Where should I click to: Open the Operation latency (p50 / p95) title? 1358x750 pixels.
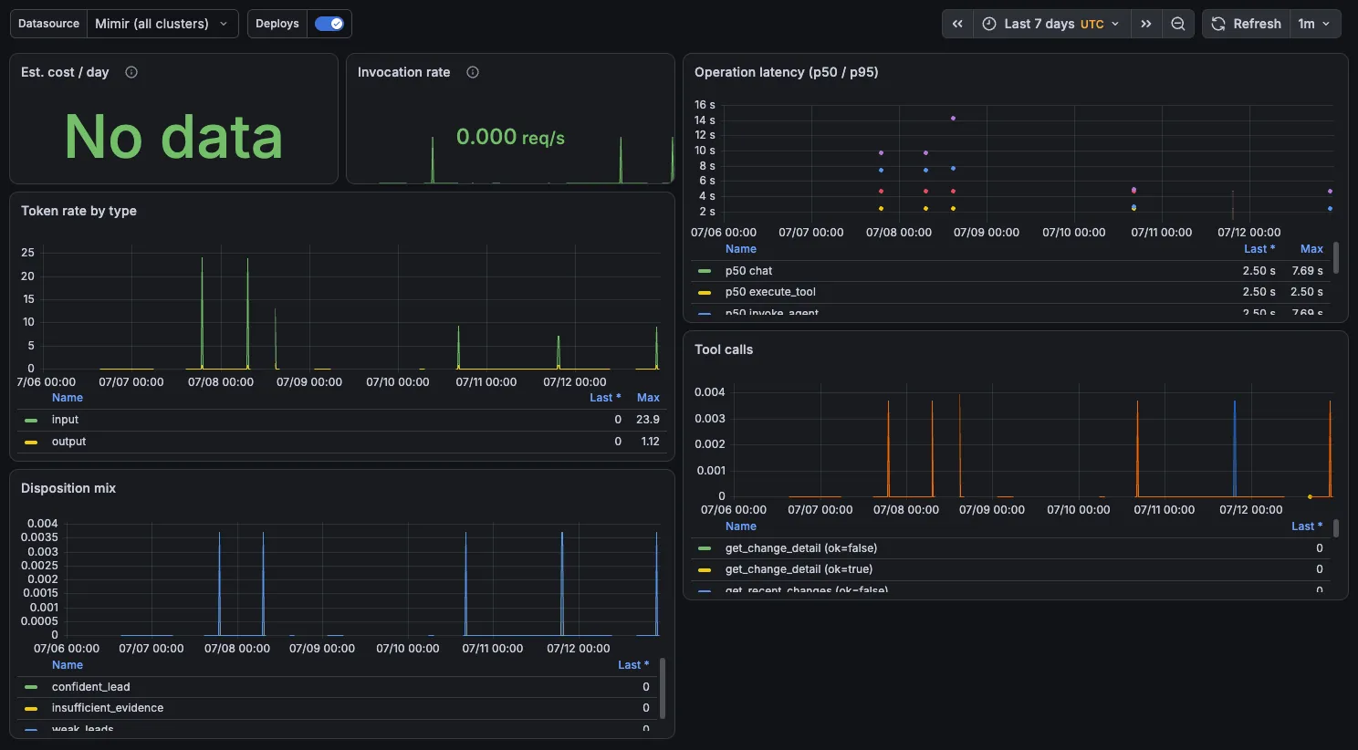tap(786, 72)
